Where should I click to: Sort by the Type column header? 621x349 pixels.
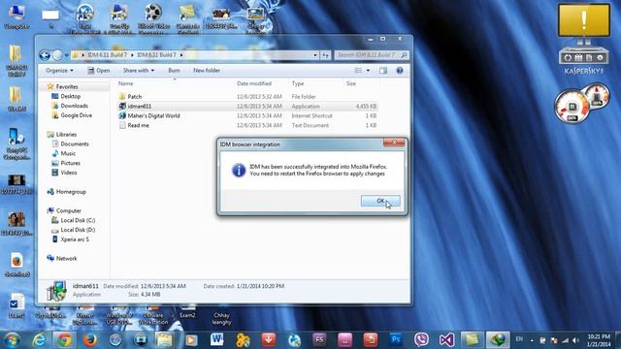coord(298,83)
